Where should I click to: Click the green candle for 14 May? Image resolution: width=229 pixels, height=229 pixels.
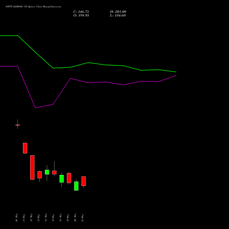[x=47, y=172]
